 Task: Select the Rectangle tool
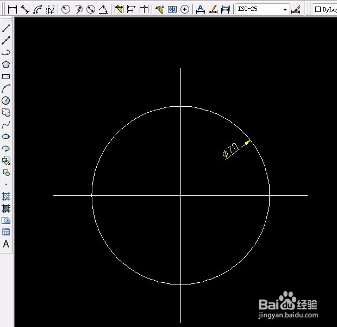point(6,76)
